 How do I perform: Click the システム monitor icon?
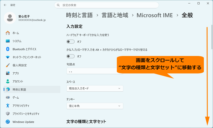8,41
